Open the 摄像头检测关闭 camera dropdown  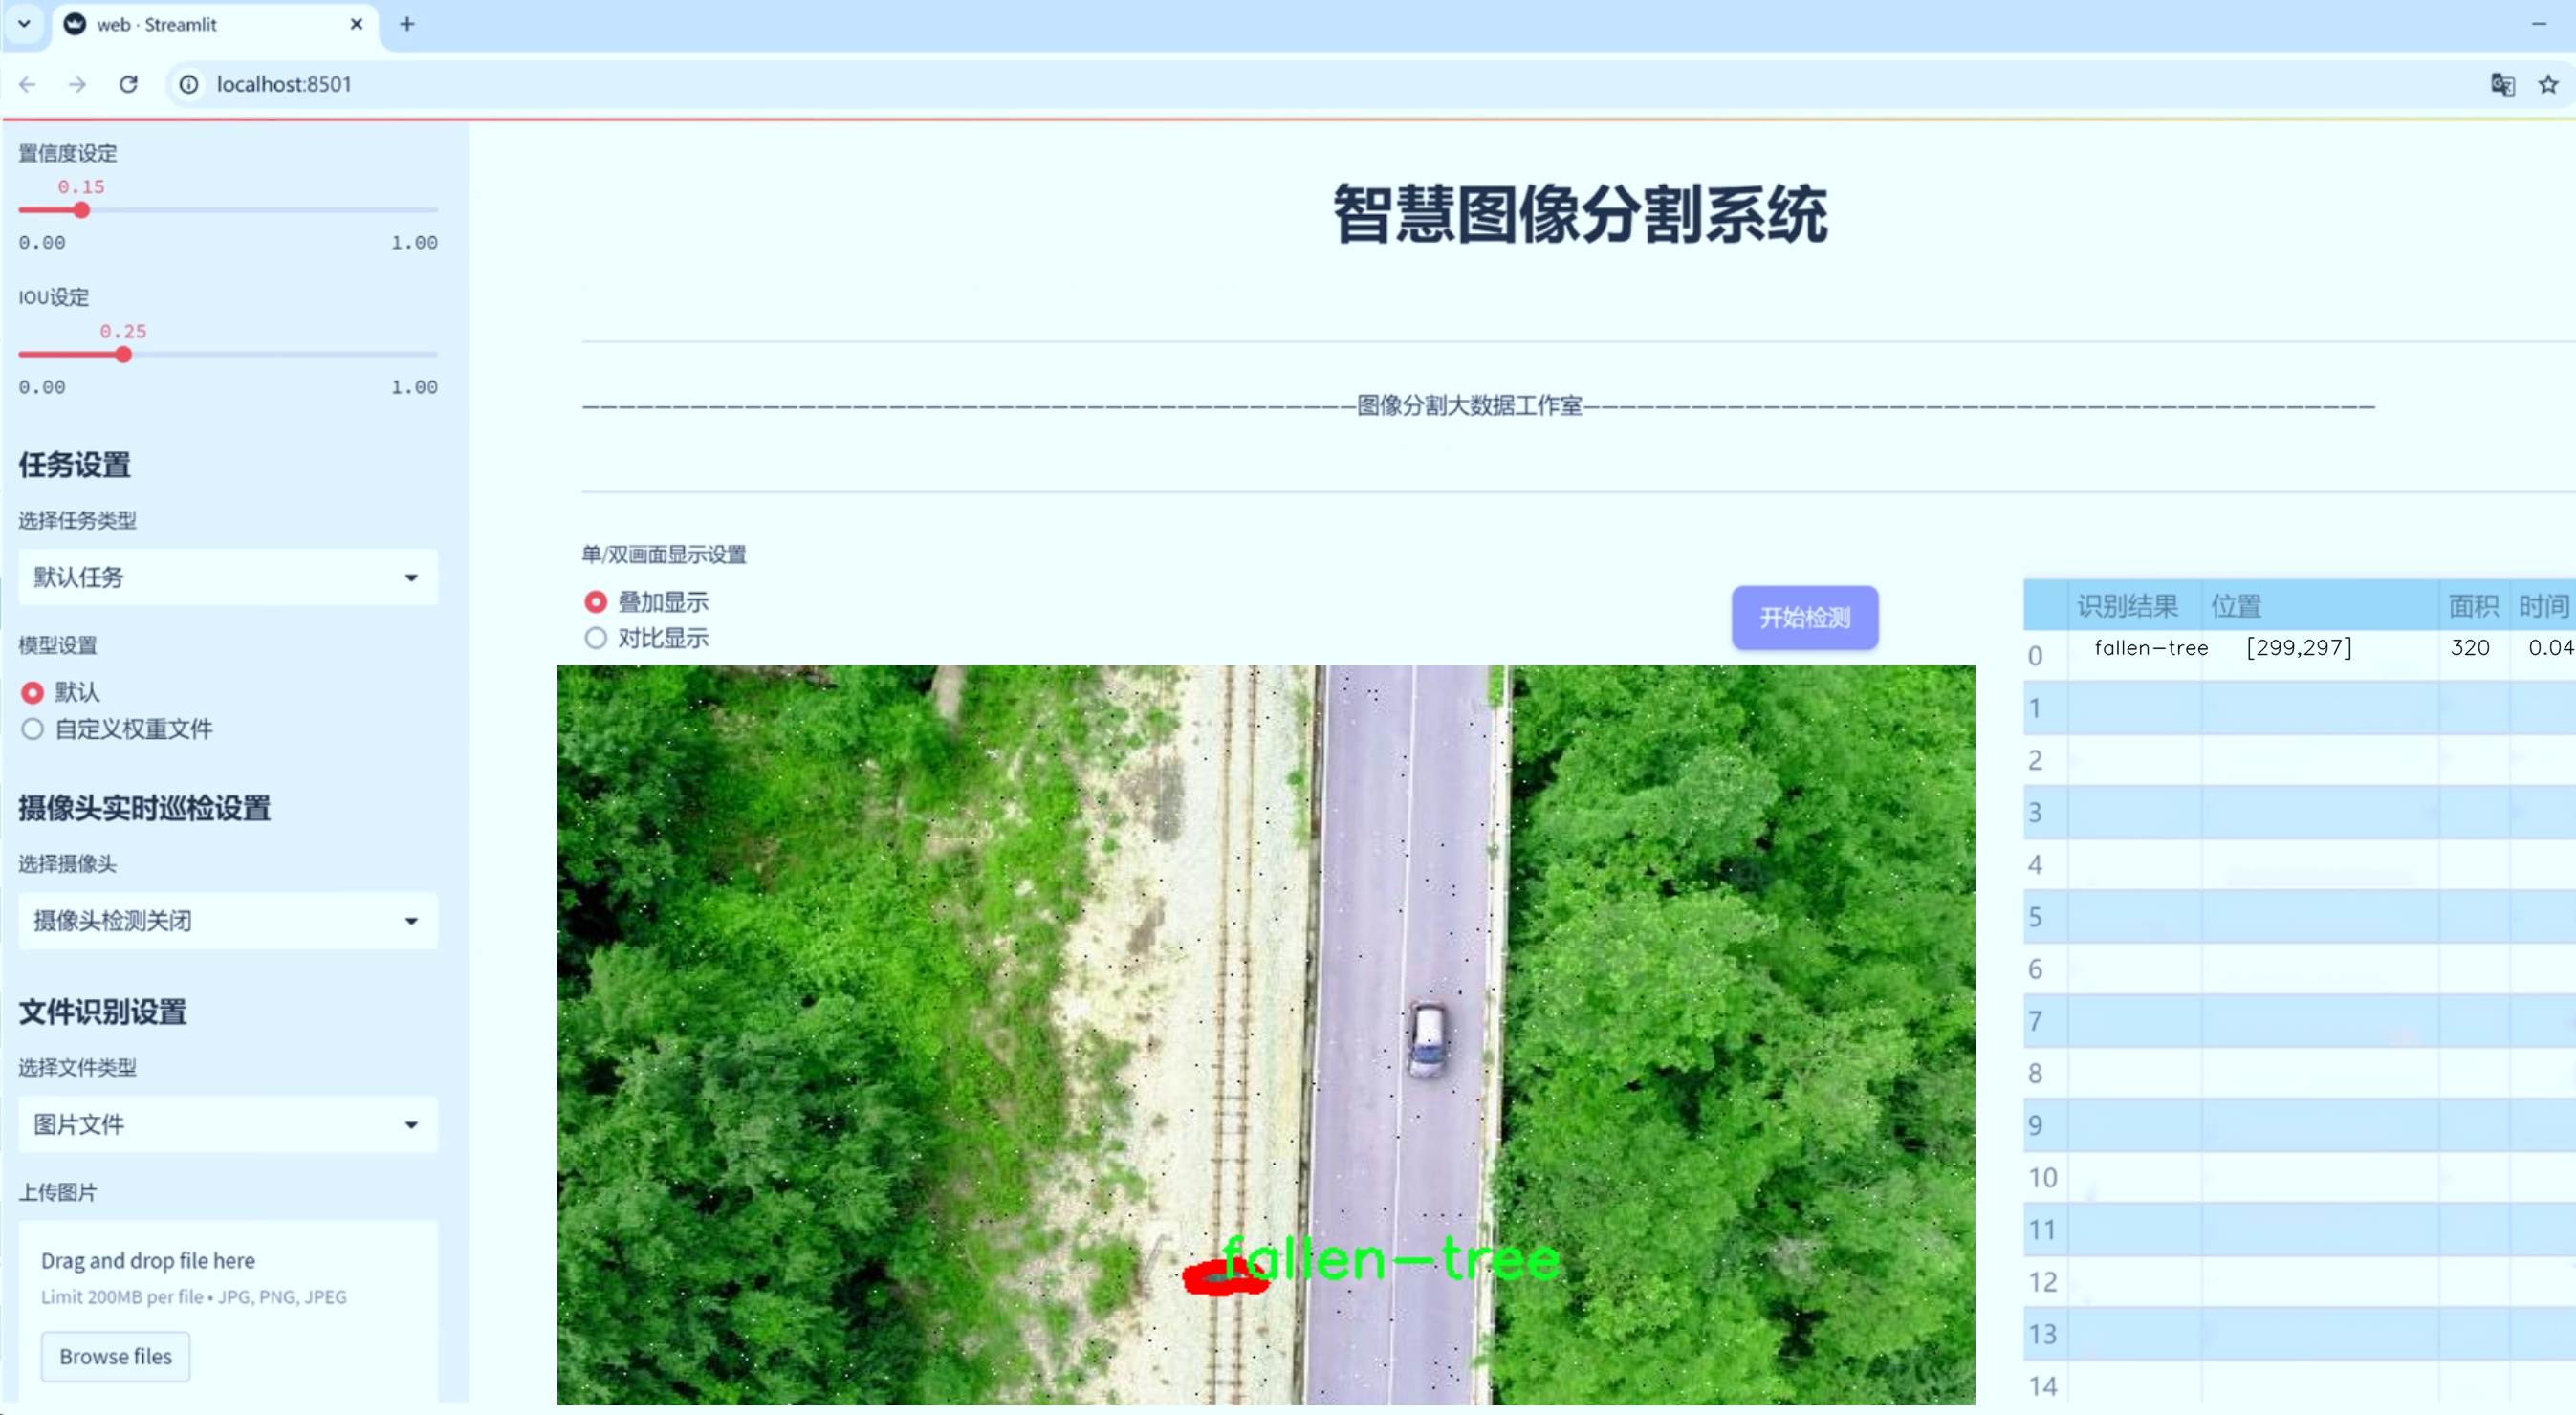coord(228,920)
